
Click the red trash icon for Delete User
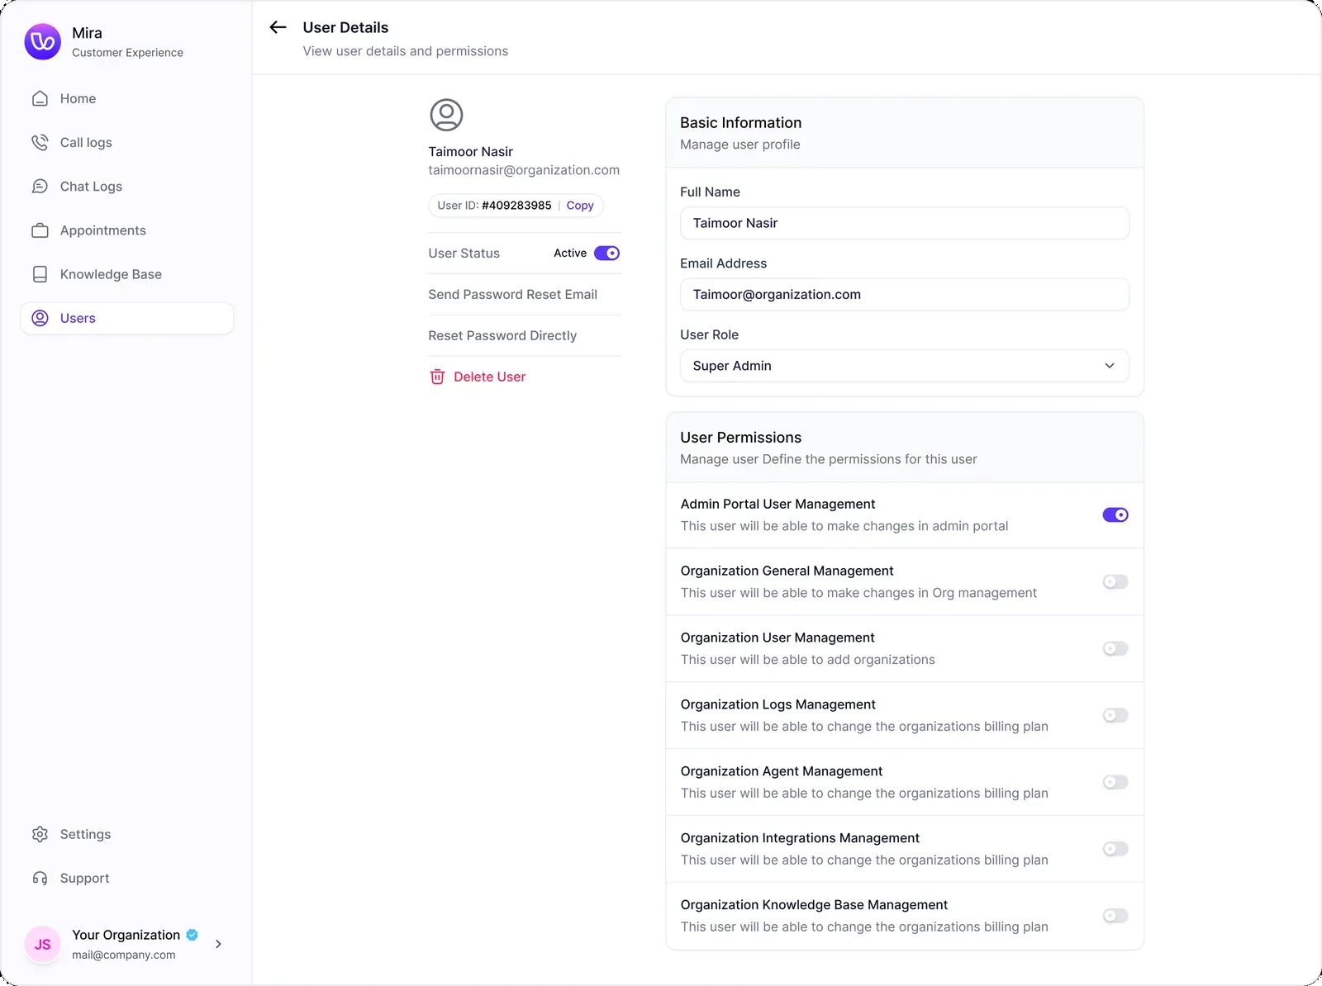click(437, 377)
